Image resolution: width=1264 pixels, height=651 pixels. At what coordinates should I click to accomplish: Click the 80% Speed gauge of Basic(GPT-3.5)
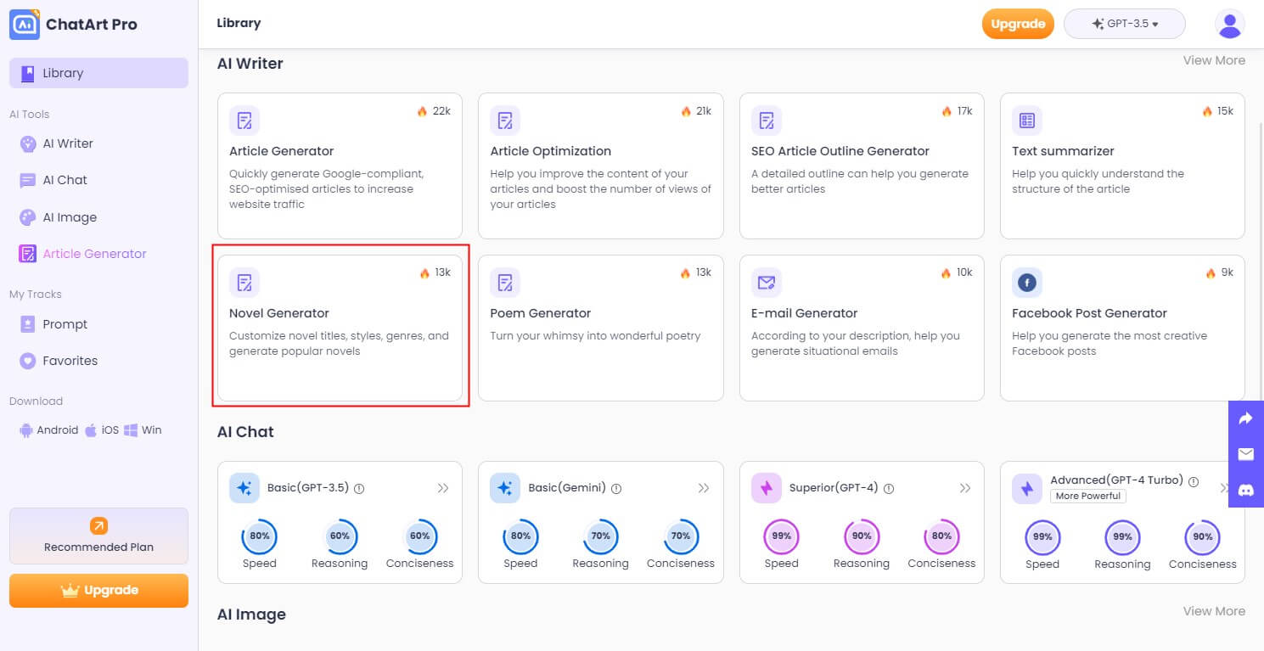[x=260, y=536]
